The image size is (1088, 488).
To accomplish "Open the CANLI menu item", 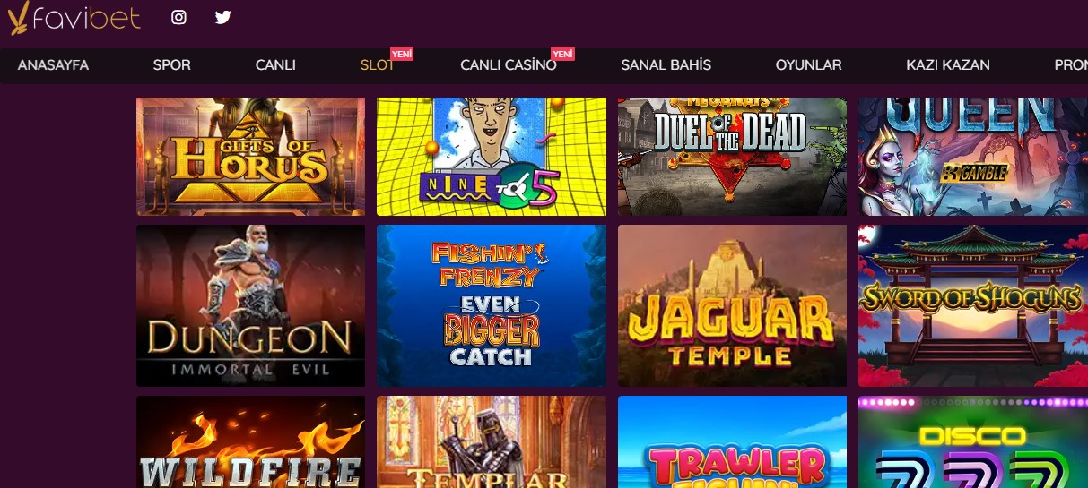I will click(x=275, y=65).
